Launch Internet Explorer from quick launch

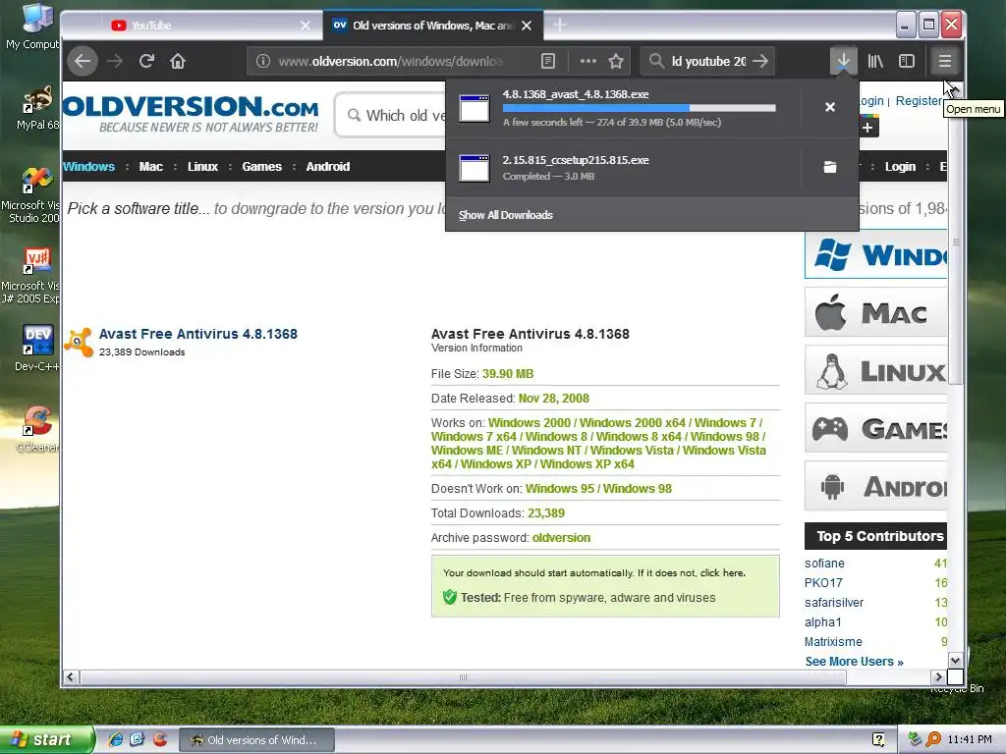[116, 739]
